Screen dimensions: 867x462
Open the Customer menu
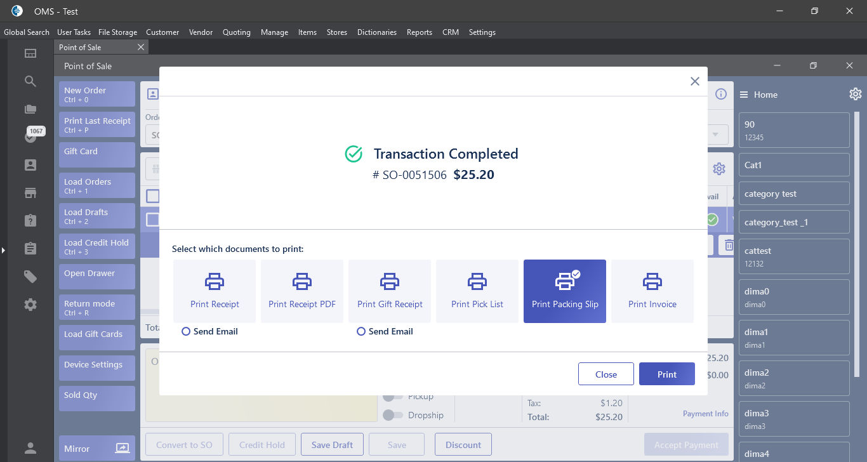pos(162,32)
